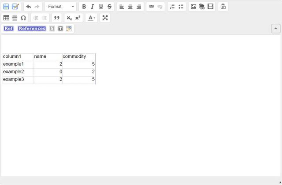Insert special character omega

tap(23, 18)
